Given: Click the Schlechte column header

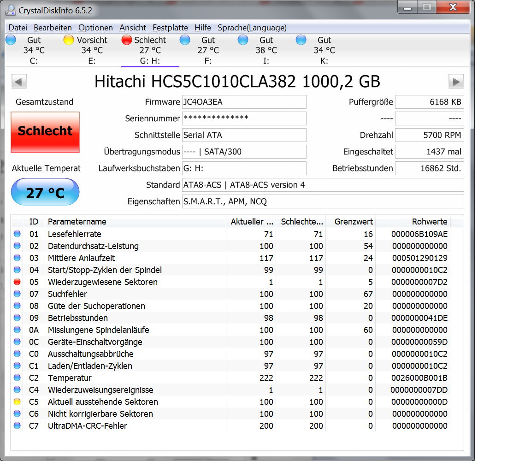Looking at the screenshot, I should click(x=301, y=222).
